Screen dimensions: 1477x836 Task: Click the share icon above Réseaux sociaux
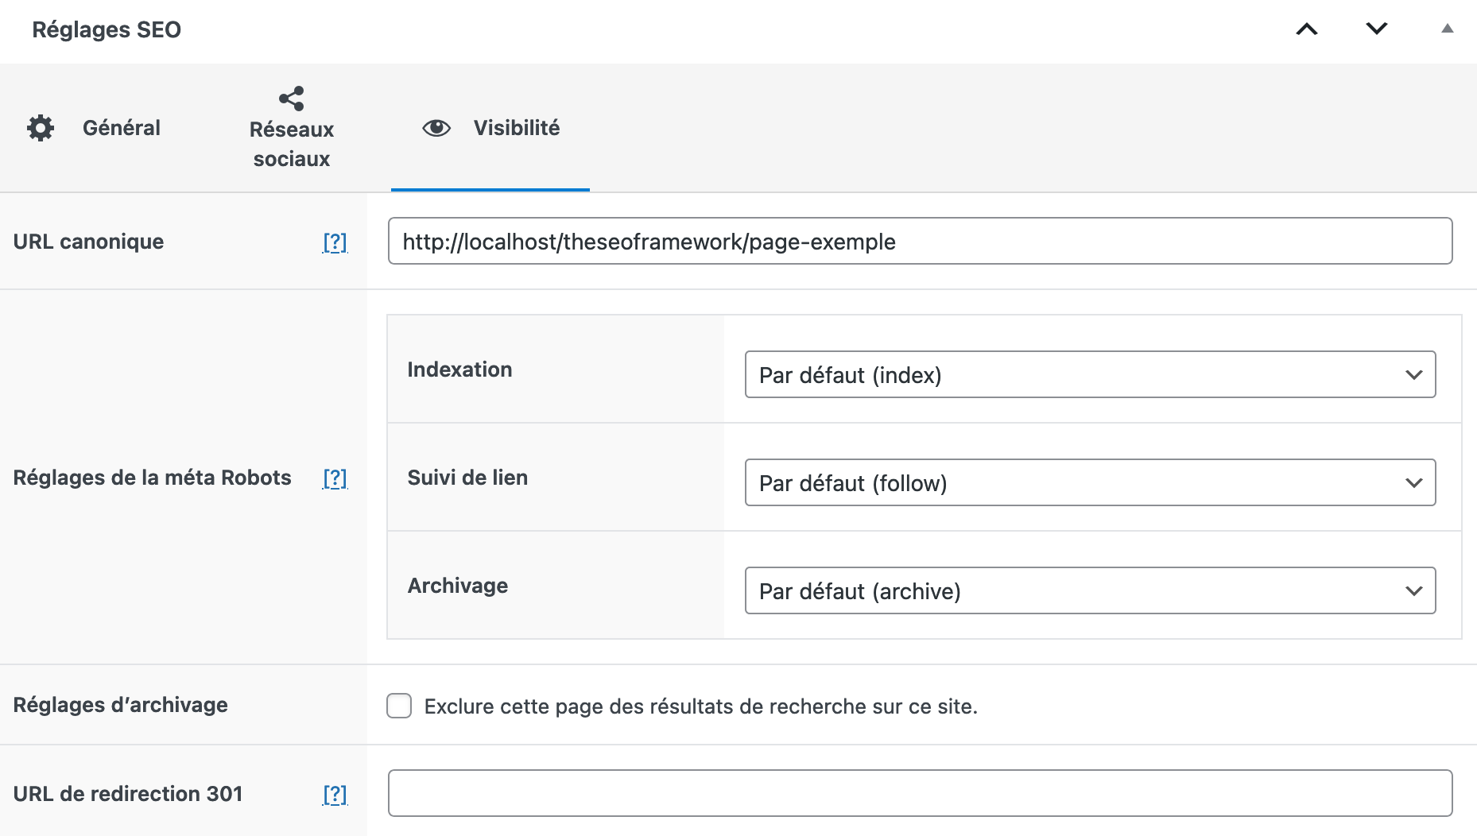(x=291, y=97)
